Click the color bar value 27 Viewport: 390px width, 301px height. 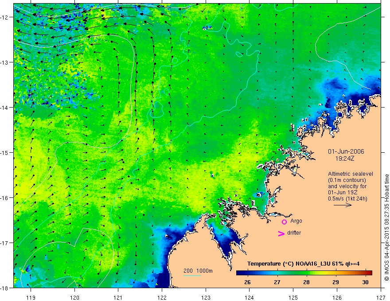coord(277,282)
